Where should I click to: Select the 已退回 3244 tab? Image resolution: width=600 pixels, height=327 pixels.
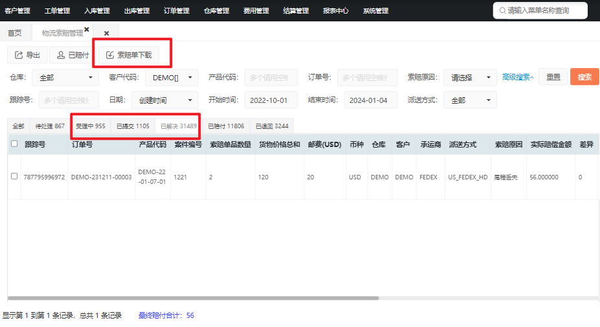click(x=272, y=126)
